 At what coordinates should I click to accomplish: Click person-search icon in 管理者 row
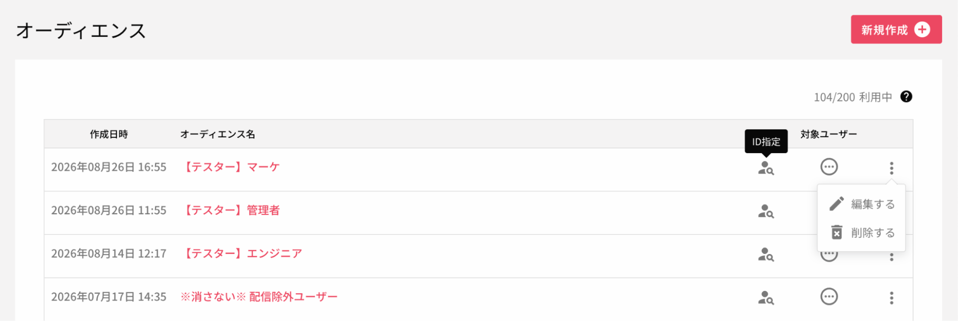coord(766,211)
